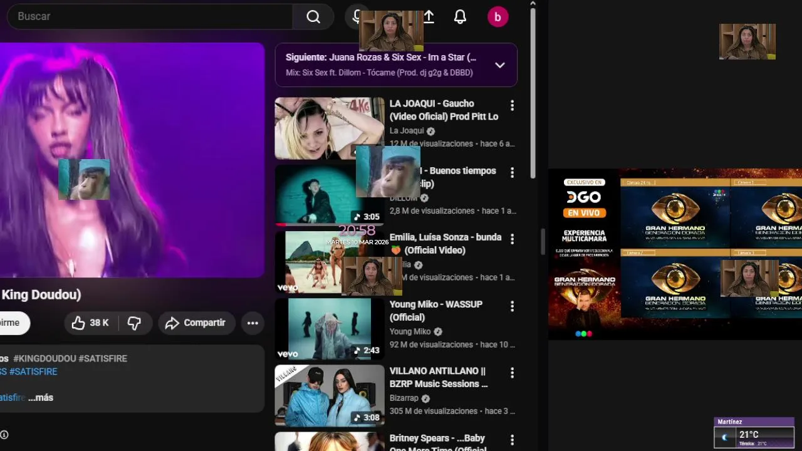Click VILLANO ANTILLANO BZRP Music Sessions title

pyautogui.click(x=439, y=377)
